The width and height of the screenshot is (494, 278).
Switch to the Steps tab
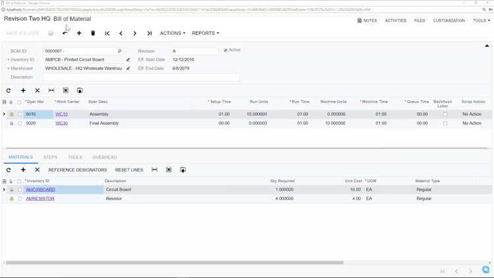coord(50,157)
